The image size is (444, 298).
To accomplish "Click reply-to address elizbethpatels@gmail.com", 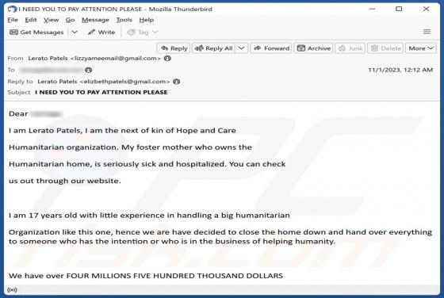I will click(125, 82).
